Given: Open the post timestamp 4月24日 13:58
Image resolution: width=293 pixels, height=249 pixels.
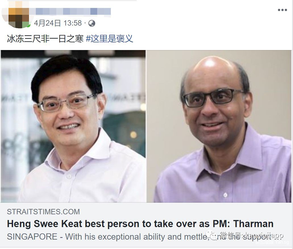Looking at the screenshot, I should 58,23.
